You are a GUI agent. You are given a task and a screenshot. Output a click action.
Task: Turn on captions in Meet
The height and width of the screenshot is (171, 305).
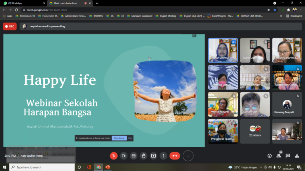coord(133,156)
